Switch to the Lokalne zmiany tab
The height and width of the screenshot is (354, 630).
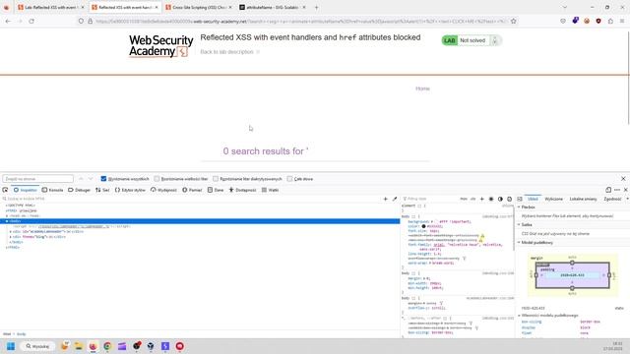pyautogui.click(x=583, y=199)
